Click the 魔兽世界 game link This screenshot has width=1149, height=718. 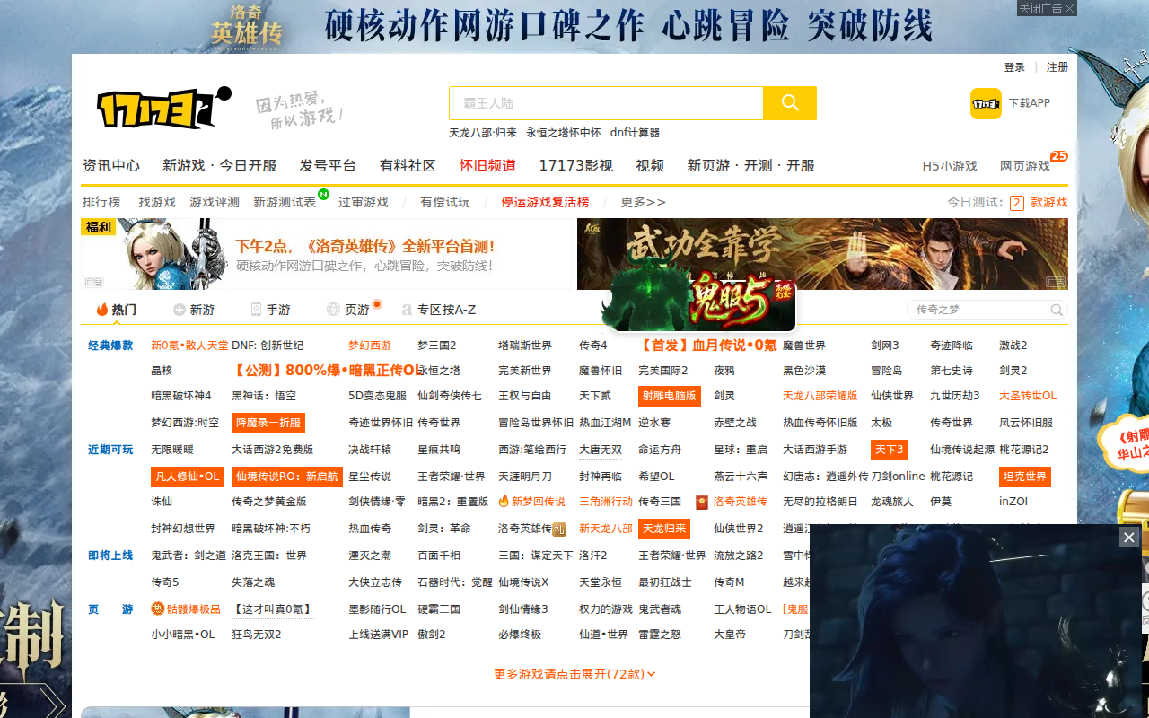[804, 346]
